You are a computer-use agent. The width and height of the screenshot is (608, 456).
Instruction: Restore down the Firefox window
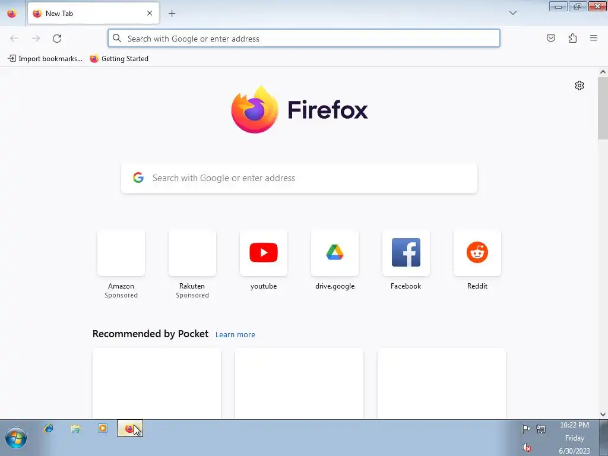577,6
